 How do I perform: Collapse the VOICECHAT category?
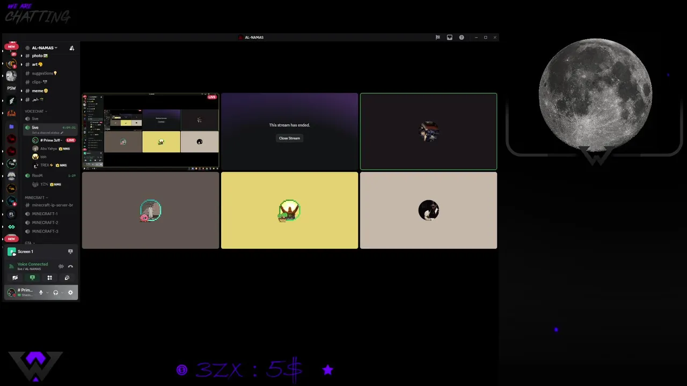tap(35, 111)
